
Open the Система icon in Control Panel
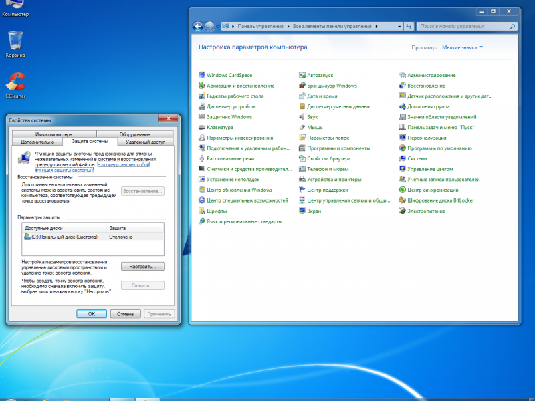(403, 158)
